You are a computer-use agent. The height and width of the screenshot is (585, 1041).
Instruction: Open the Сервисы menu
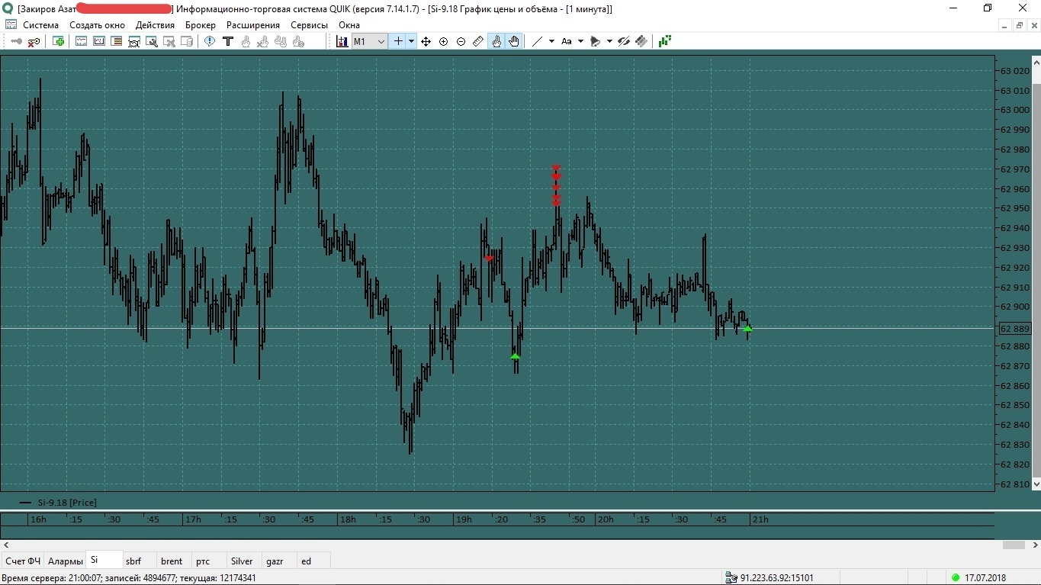point(309,25)
